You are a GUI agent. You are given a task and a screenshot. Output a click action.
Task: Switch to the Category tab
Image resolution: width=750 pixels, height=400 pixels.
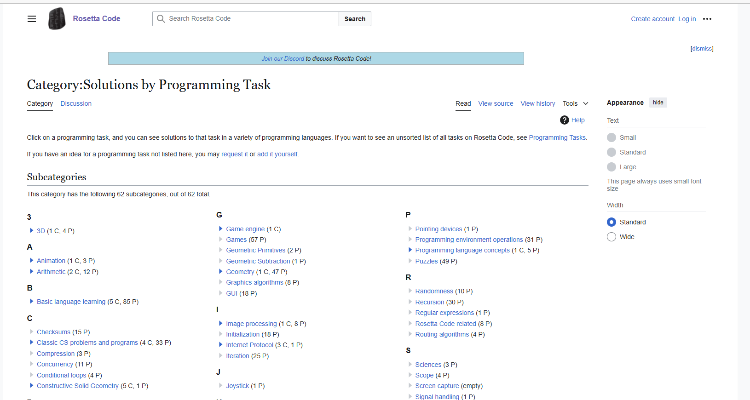point(40,103)
